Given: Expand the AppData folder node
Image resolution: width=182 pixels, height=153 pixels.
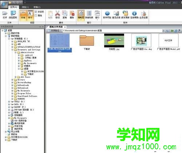Looking at the screenshot, I should click(x=19, y=61).
